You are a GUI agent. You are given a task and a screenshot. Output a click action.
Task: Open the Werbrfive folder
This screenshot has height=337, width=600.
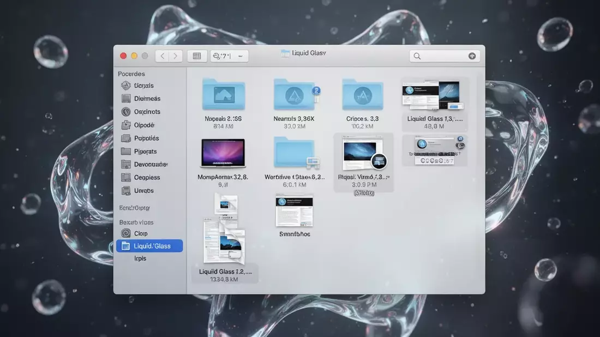point(295,152)
